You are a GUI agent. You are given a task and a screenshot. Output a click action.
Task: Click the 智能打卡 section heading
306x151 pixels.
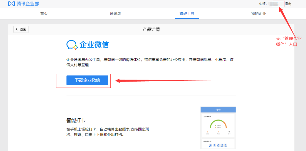tap(76, 120)
